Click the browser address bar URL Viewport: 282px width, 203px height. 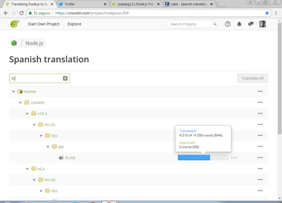pos(92,13)
